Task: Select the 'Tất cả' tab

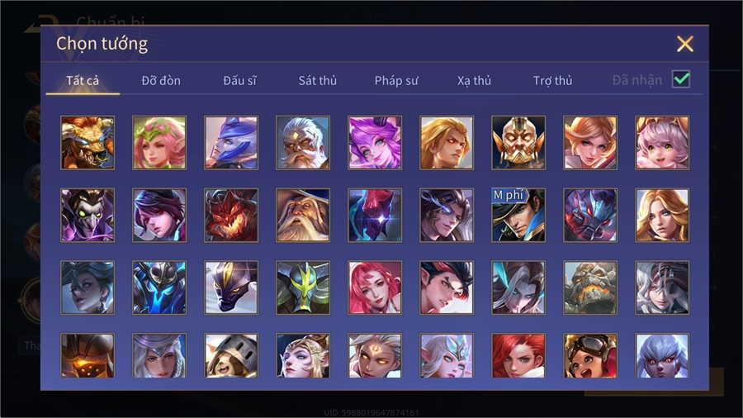Action: tap(83, 81)
